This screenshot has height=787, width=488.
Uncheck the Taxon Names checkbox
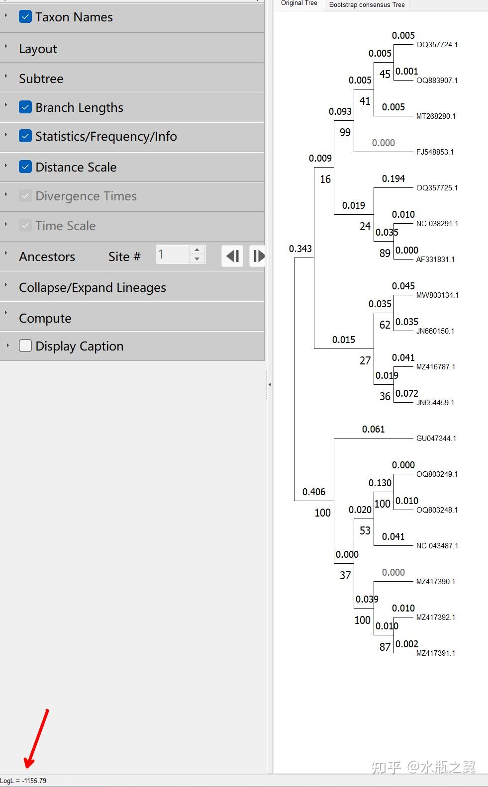(x=25, y=16)
